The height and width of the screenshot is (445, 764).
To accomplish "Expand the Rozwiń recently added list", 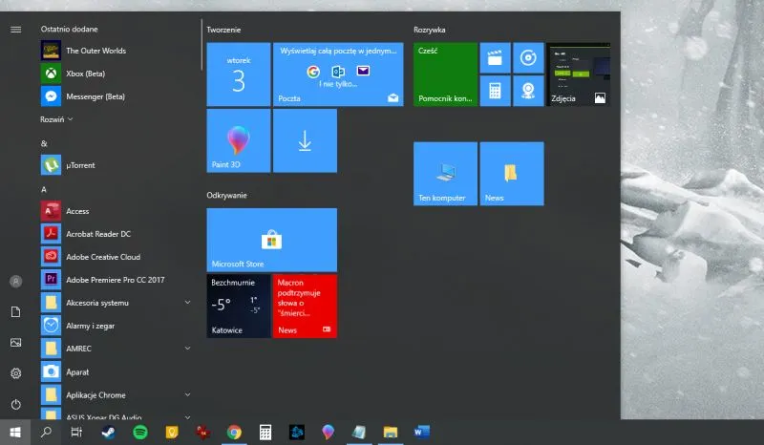I will click(56, 119).
